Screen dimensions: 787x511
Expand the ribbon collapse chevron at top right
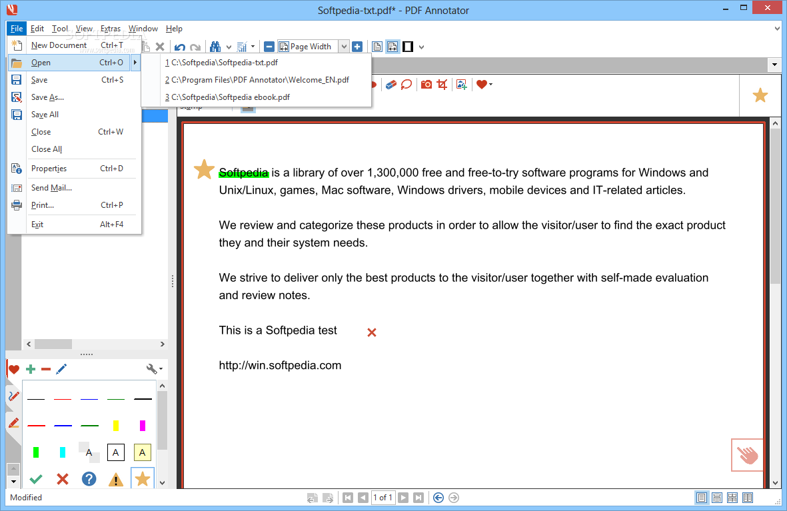777,29
